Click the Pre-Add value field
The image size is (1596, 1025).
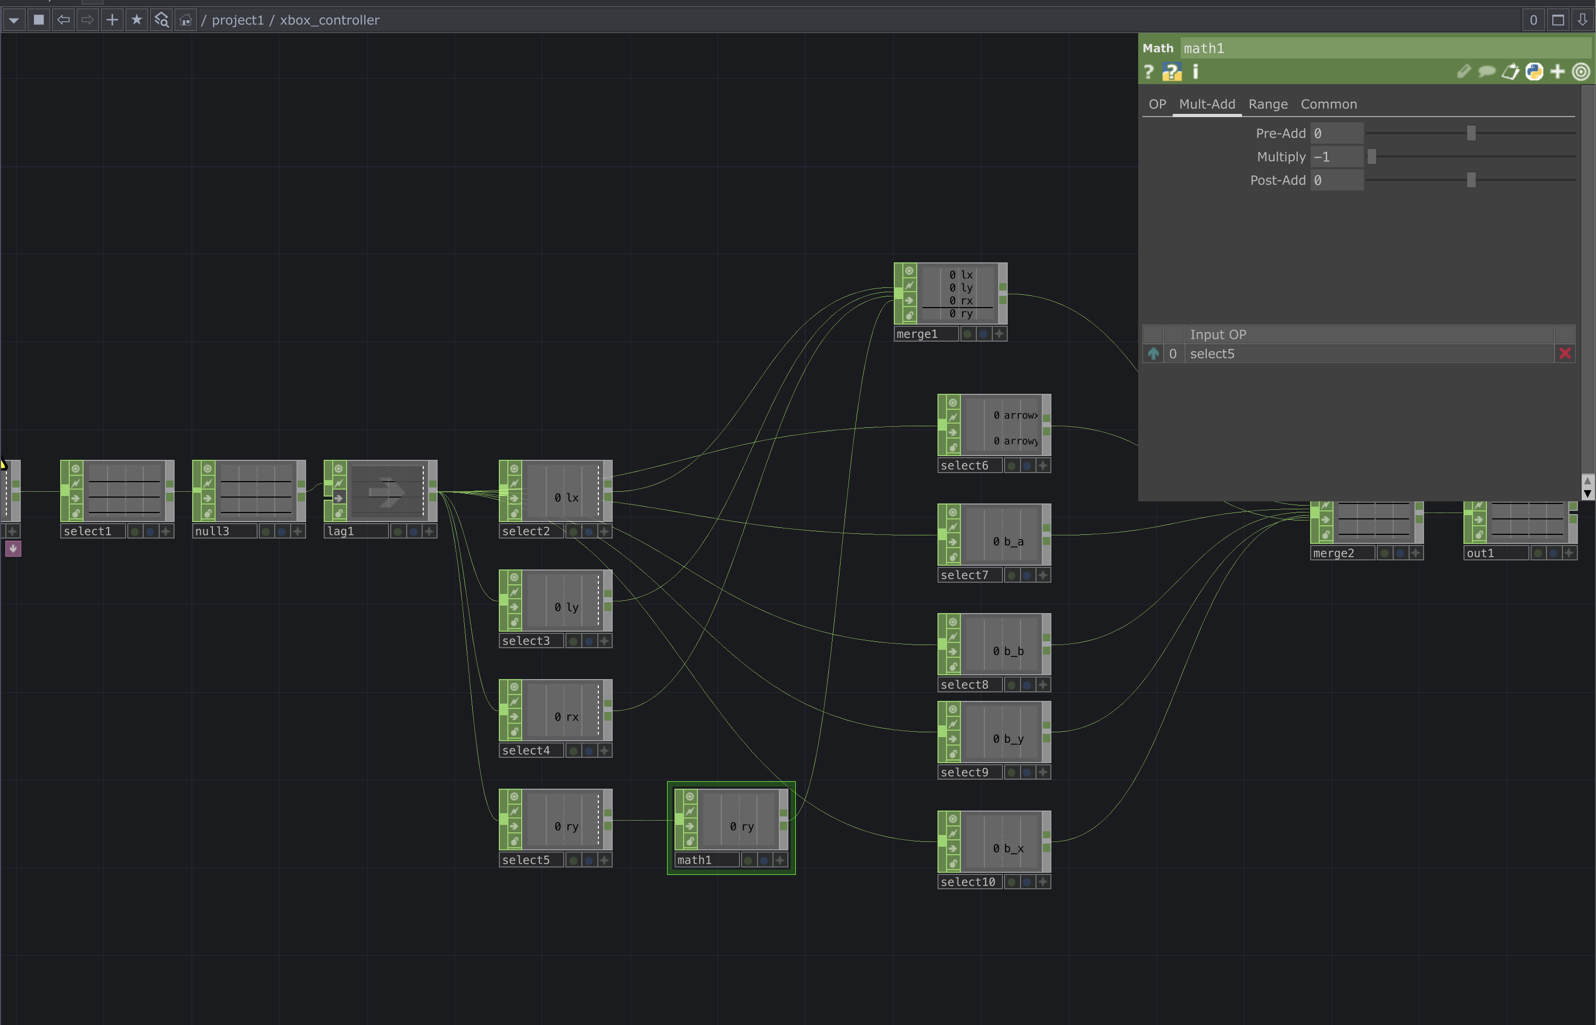point(1336,133)
